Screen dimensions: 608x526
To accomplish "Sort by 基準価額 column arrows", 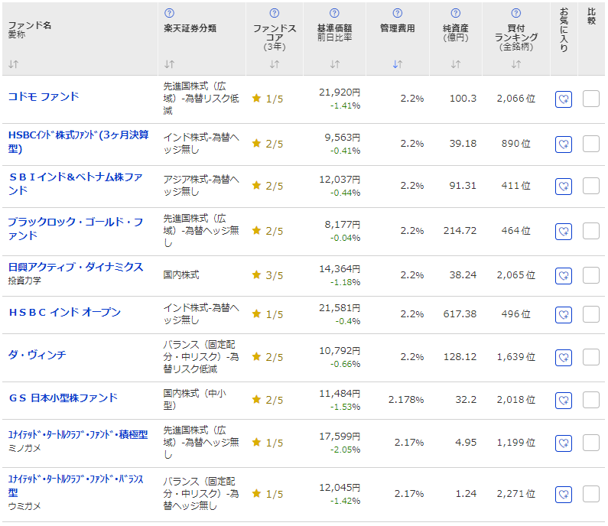I will 335,64.
